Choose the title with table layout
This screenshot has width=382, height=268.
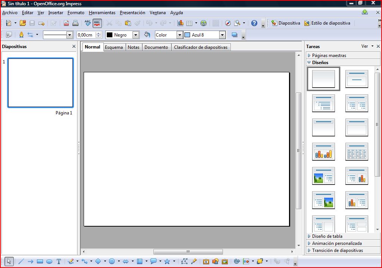[x=357, y=152]
